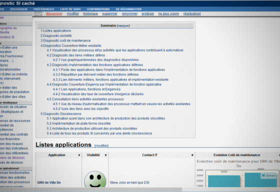Open 4.3.2 Répartition par élément métier
The image size is (280, 192).
click(95, 74)
